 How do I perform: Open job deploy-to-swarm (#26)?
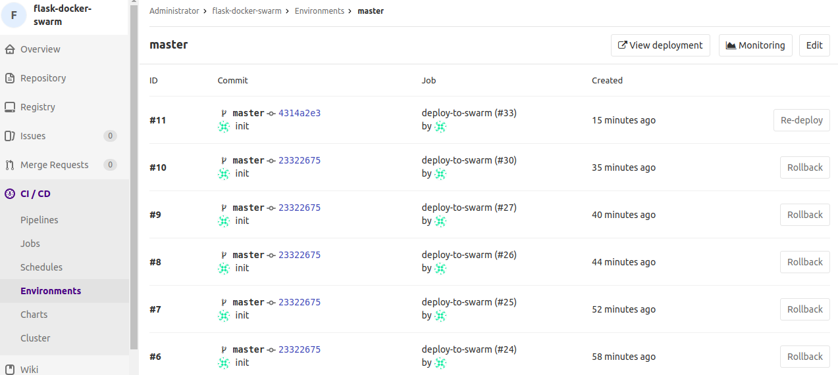coord(469,255)
